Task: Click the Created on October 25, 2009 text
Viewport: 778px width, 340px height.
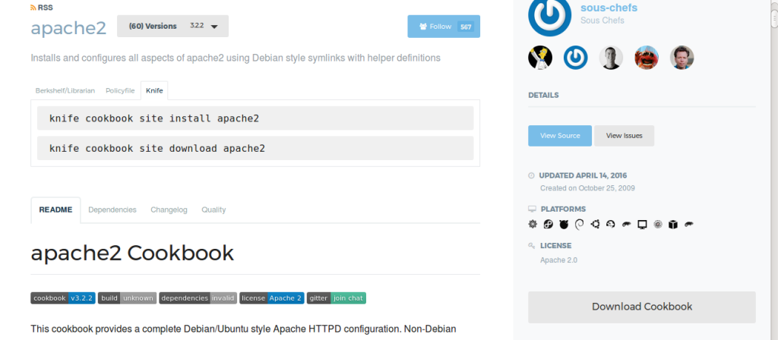Action: pyautogui.click(x=587, y=188)
